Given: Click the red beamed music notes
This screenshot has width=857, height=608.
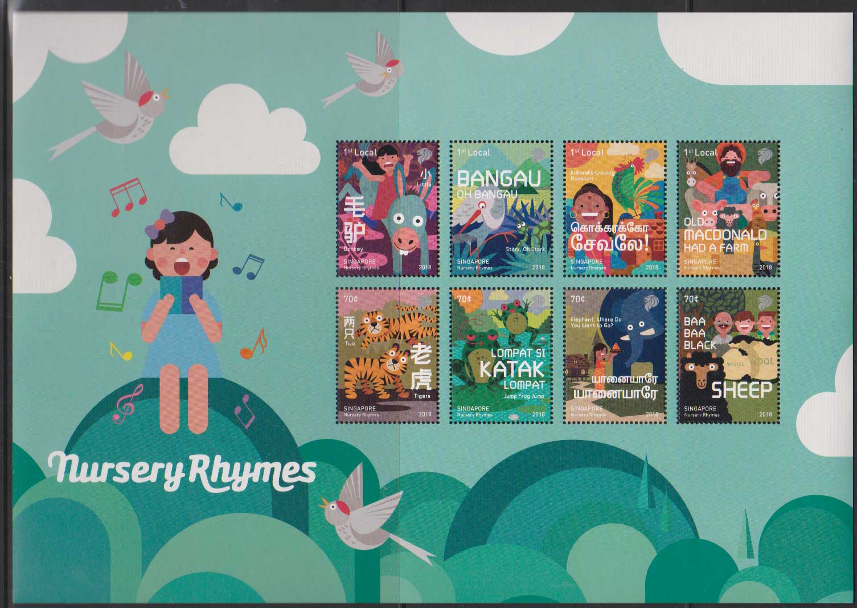Looking at the screenshot, I should pos(128,196).
